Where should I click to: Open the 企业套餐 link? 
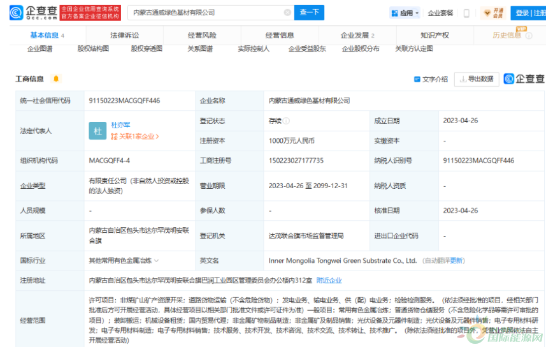point(440,13)
